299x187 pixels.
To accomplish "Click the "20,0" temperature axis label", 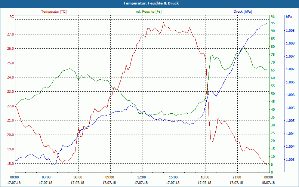I will pyautogui.click(x=10, y=135).
